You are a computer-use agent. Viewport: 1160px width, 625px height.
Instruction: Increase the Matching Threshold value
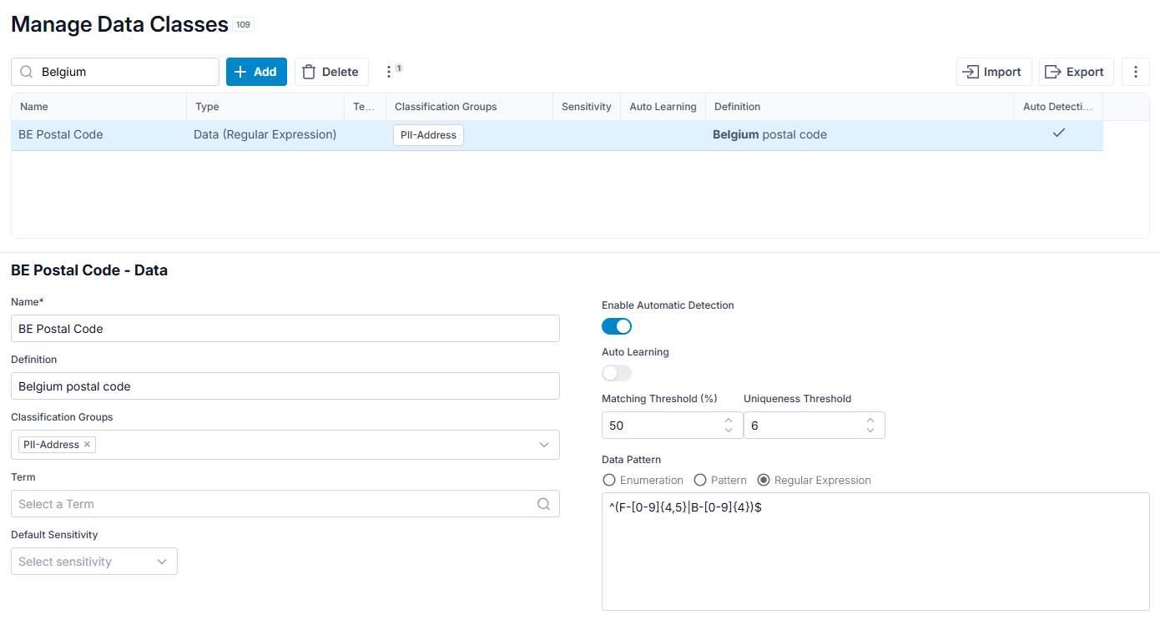point(729,421)
